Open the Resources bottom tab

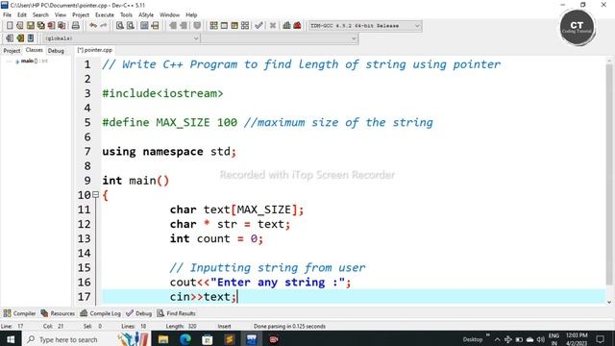tap(58, 313)
